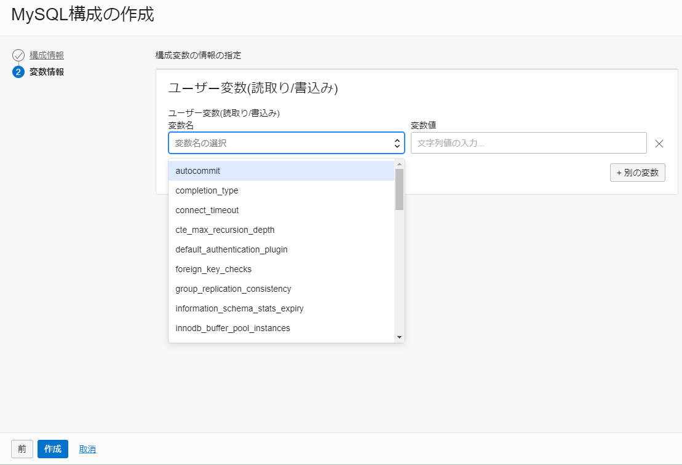The width and height of the screenshot is (682, 465).
Task: Select 変数情報 step label
Action: coord(47,72)
